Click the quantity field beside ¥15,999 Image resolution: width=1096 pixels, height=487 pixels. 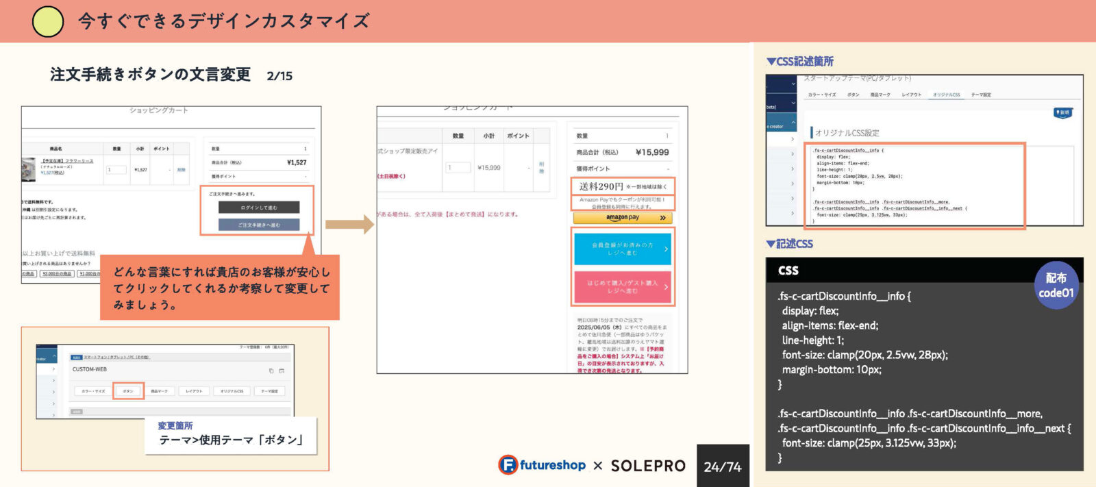(x=458, y=167)
